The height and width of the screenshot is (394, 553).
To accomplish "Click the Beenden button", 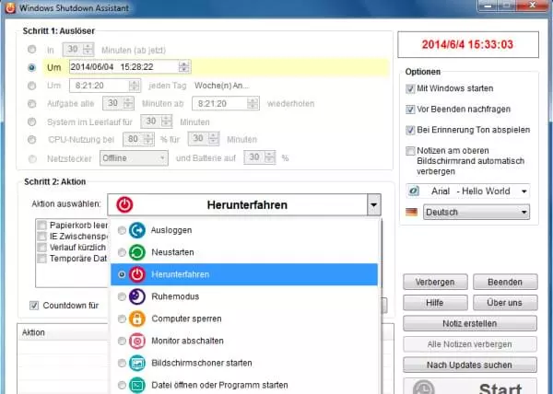I will [505, 282].
